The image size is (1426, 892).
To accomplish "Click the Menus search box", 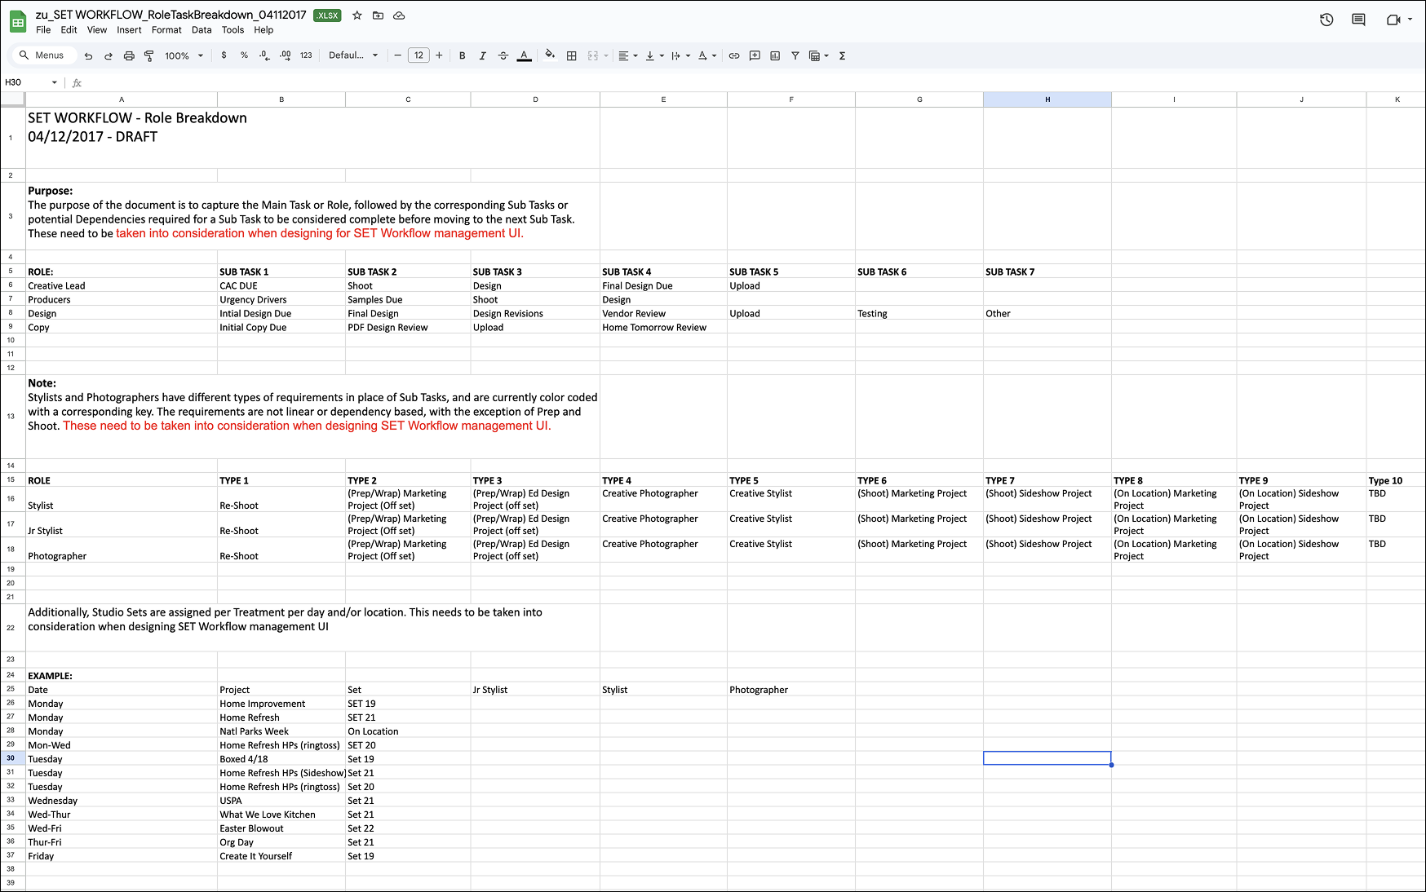I will [43, 55].
